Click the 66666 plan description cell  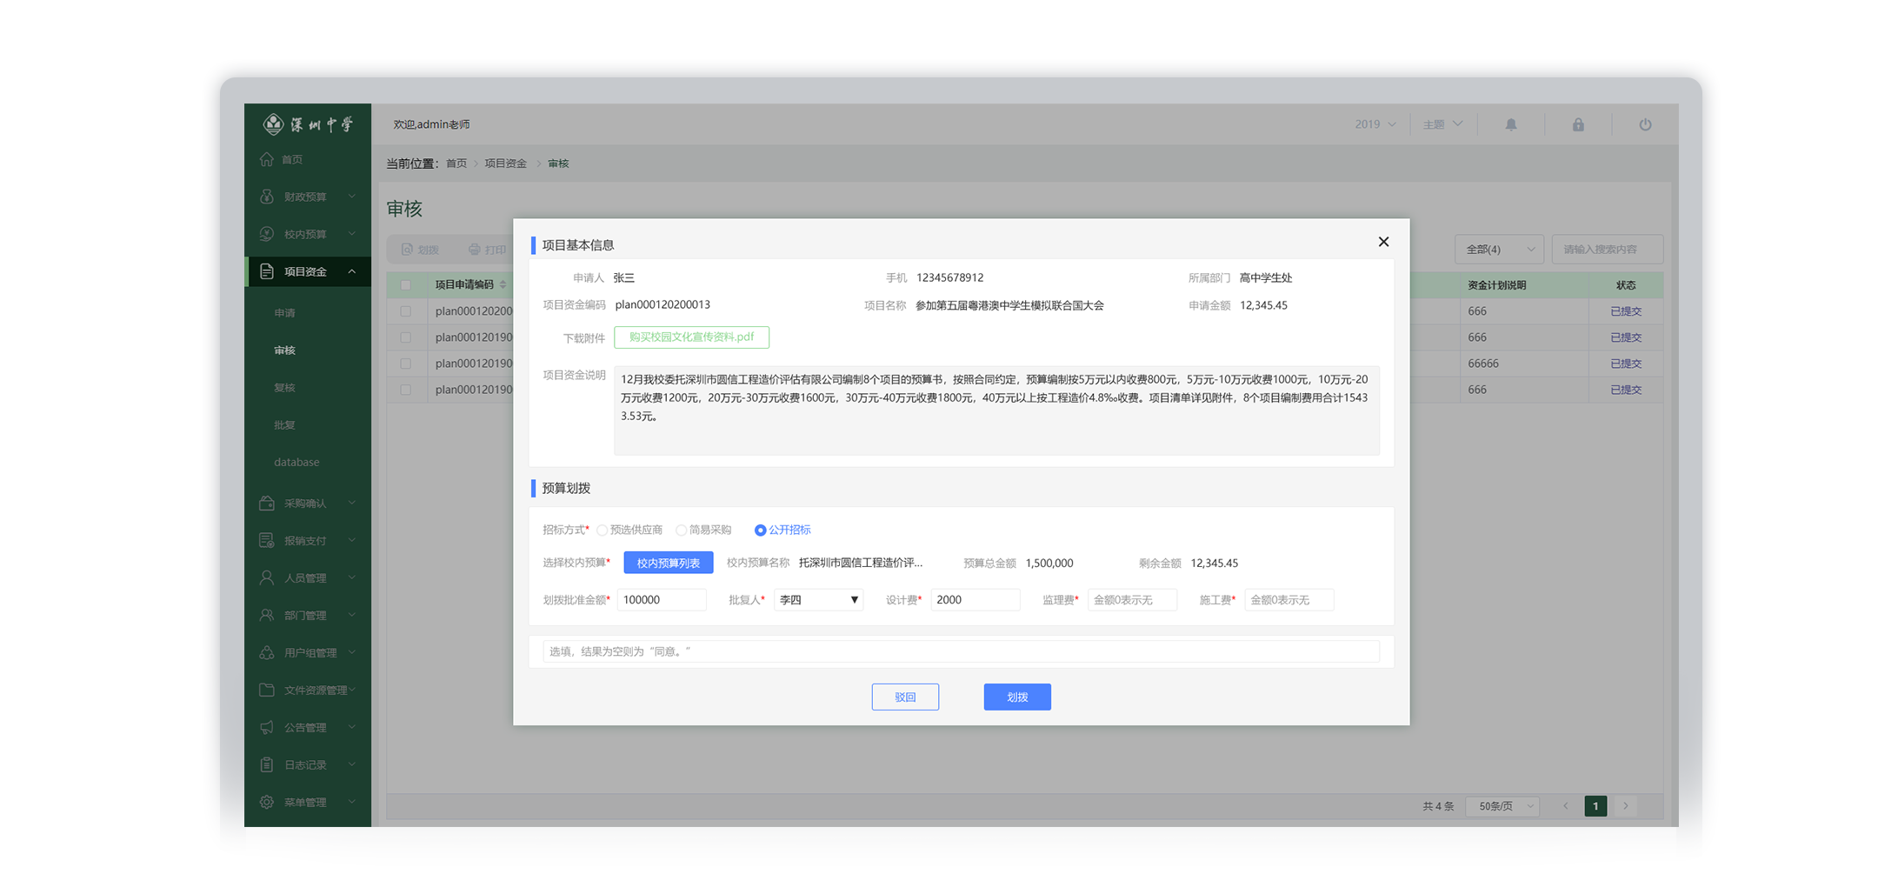point(1483,364)
